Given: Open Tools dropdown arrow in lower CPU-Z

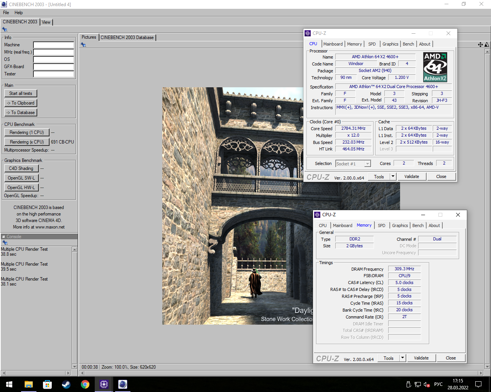Looking at the screenshot, I should 402,358.
